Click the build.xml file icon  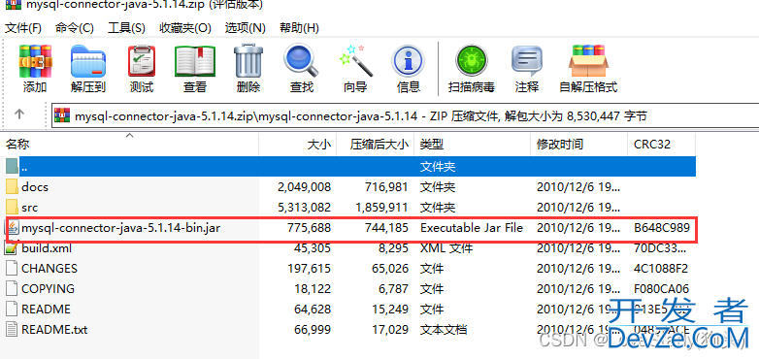point(11,248)
